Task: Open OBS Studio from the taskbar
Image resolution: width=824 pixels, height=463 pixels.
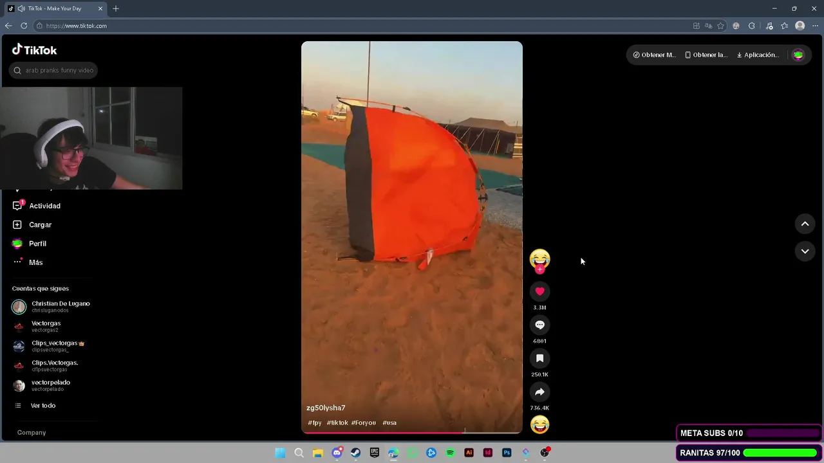Action: click(545, 453)
